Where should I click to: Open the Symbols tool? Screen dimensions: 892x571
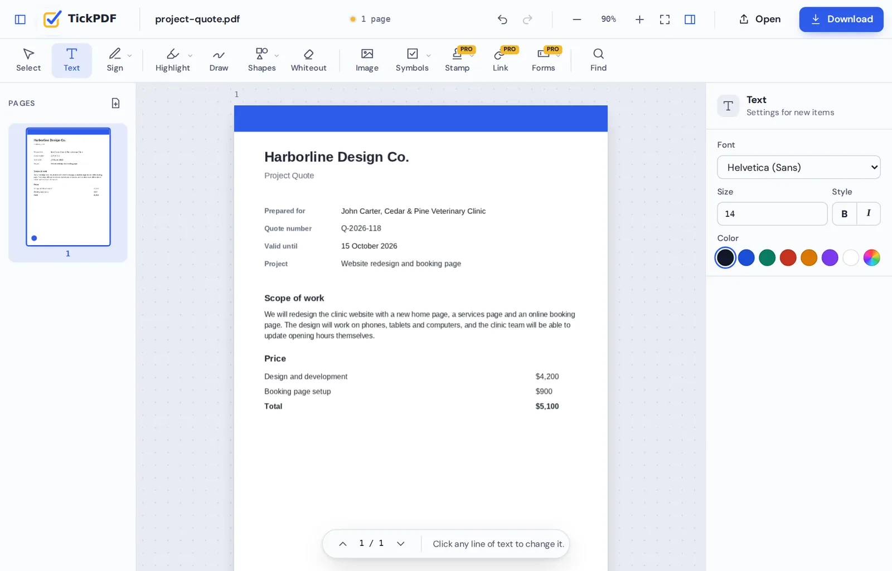(412, 60)
